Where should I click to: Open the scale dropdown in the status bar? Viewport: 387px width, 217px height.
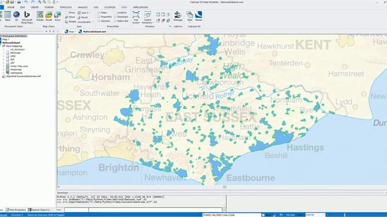pos(324,215)
